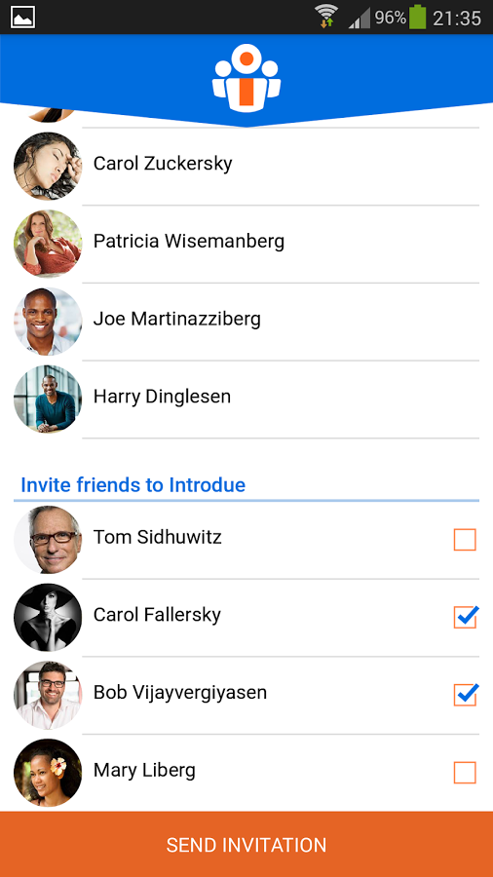Check the Mary Liberg checkbox
493x877 pixels.
pyautogui.click(x=465, y=773)
